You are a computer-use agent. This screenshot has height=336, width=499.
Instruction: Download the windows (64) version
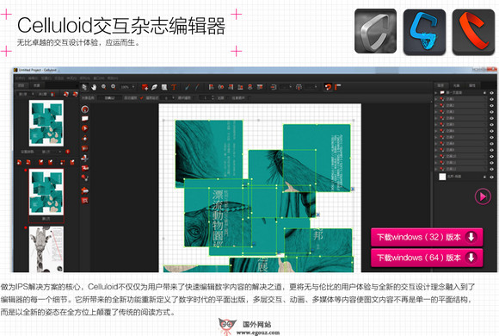(x=427, y=258)
